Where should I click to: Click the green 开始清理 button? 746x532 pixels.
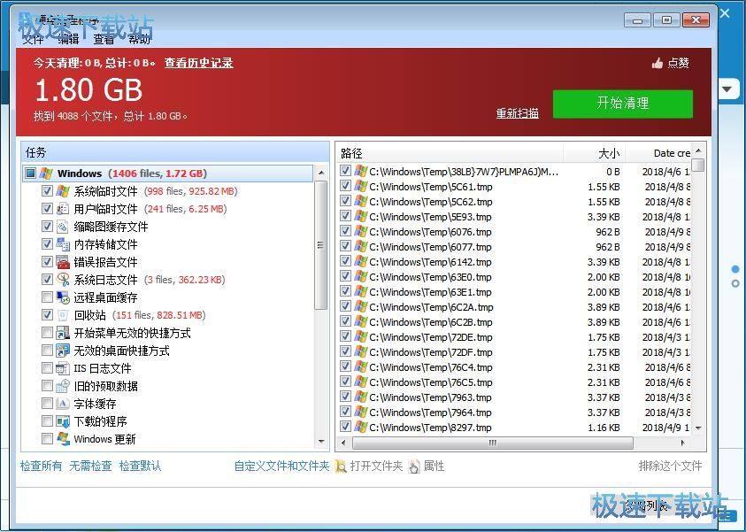click(623, 104)
